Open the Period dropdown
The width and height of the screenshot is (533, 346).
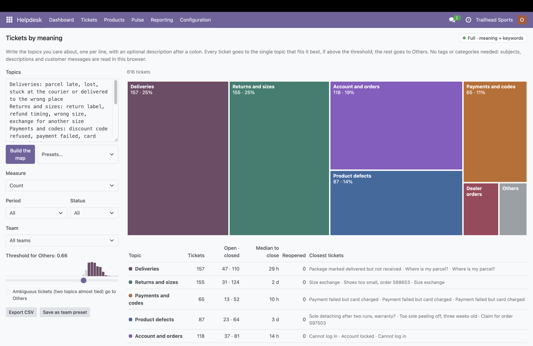point(36,213)
